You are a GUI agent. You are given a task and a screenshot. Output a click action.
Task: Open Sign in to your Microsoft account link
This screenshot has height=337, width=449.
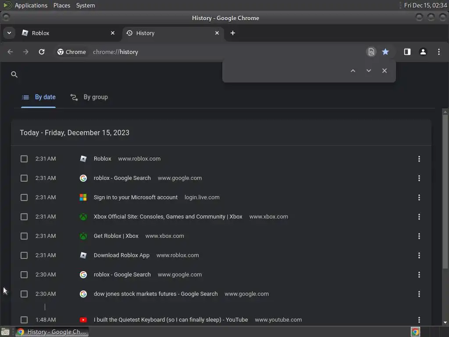135,197
